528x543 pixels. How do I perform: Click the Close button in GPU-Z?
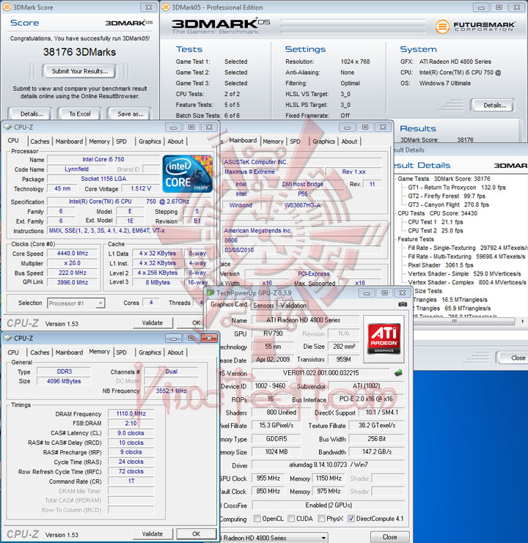tap(389, 536)
